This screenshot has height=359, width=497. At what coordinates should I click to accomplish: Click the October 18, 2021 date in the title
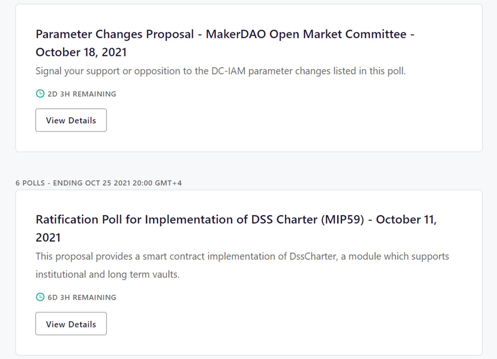[81, 52]
